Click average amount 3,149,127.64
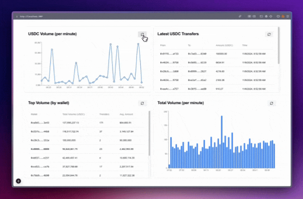This screenshot has width=303, height=199. click(126, 132)
